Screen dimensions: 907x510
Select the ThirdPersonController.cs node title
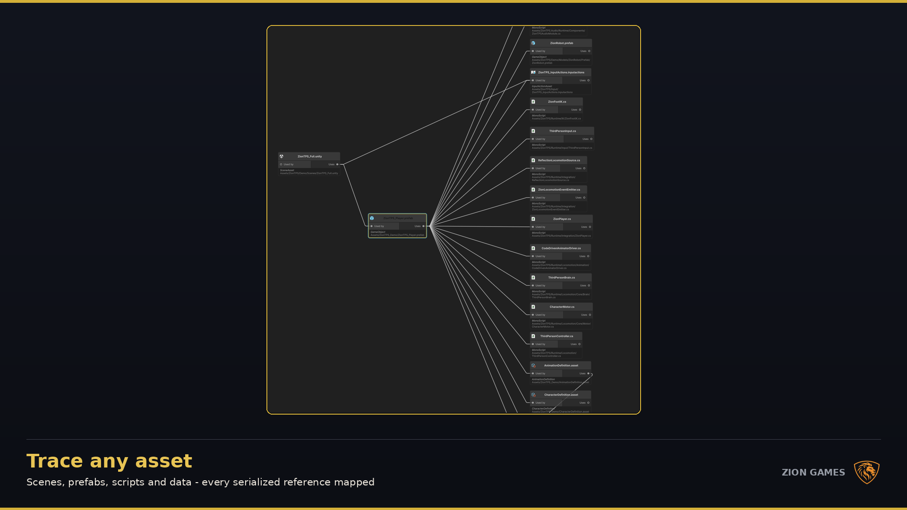(556, 336)
